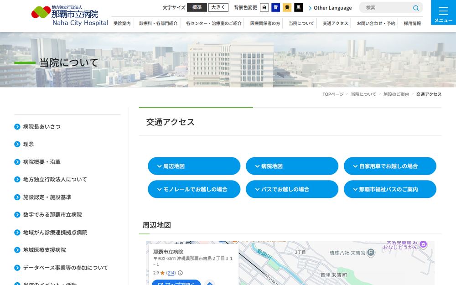Click the hospital banner image

[228, 60]
